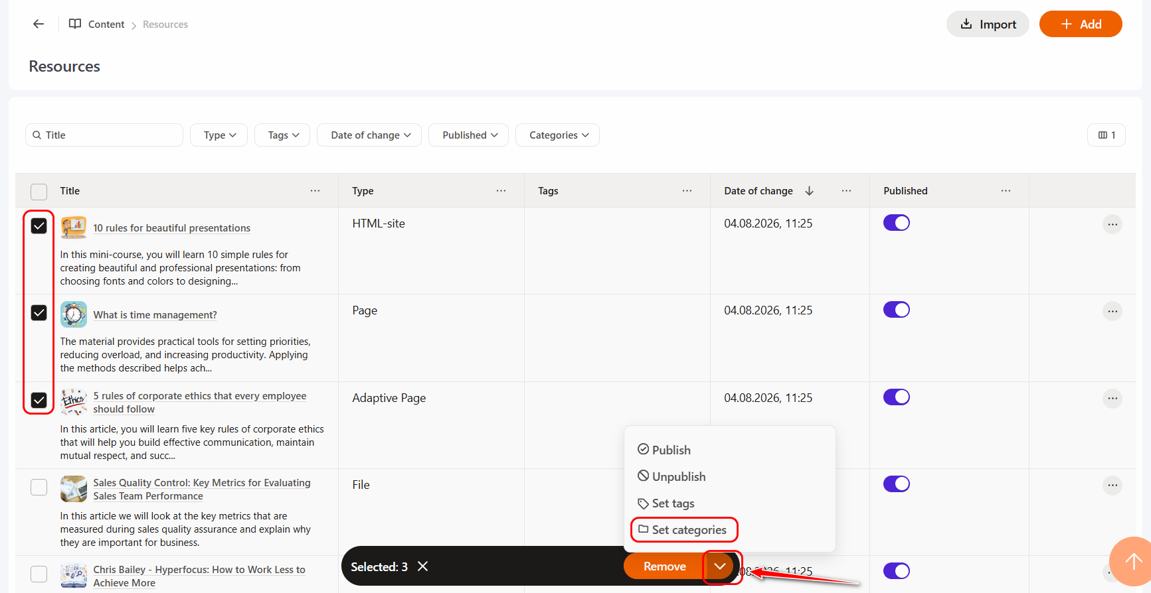Click the Sales Quality Control thumbnail
The height and width of the screenshot is (593, 1151).
pos(74,489)
